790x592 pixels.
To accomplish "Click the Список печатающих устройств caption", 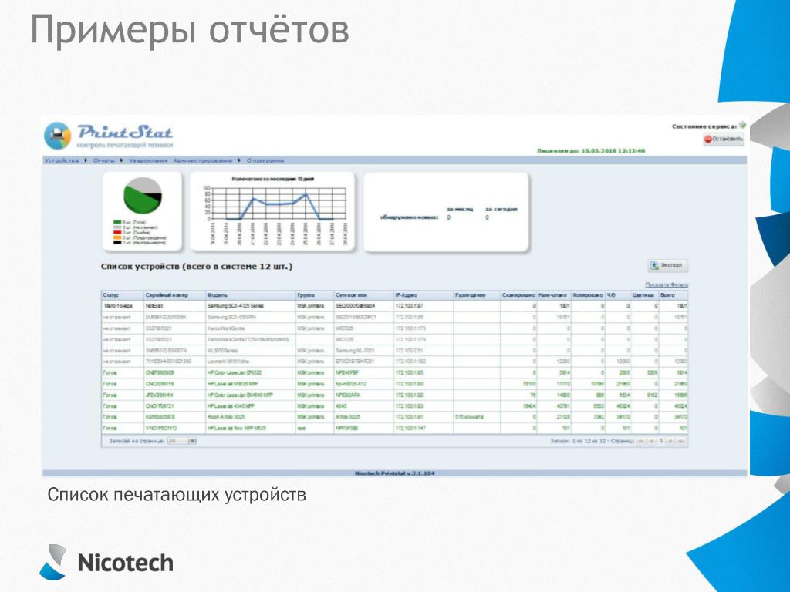I will tap(177, 495).
